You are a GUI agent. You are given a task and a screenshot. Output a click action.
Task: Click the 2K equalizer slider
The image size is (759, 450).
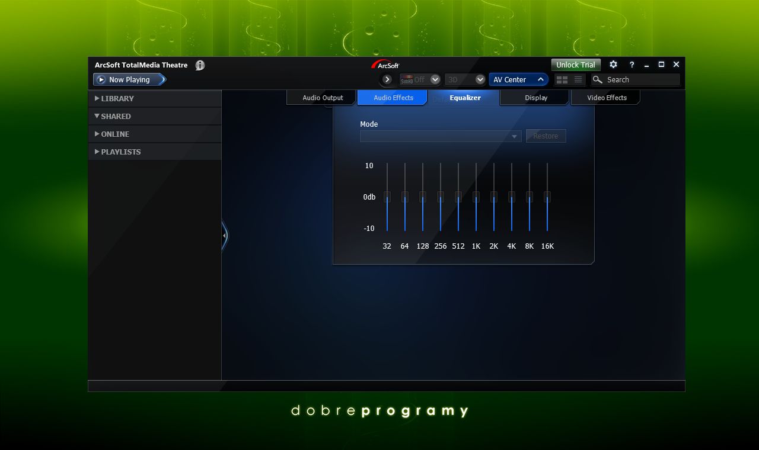pyautogui.click(x=494, y=197)
